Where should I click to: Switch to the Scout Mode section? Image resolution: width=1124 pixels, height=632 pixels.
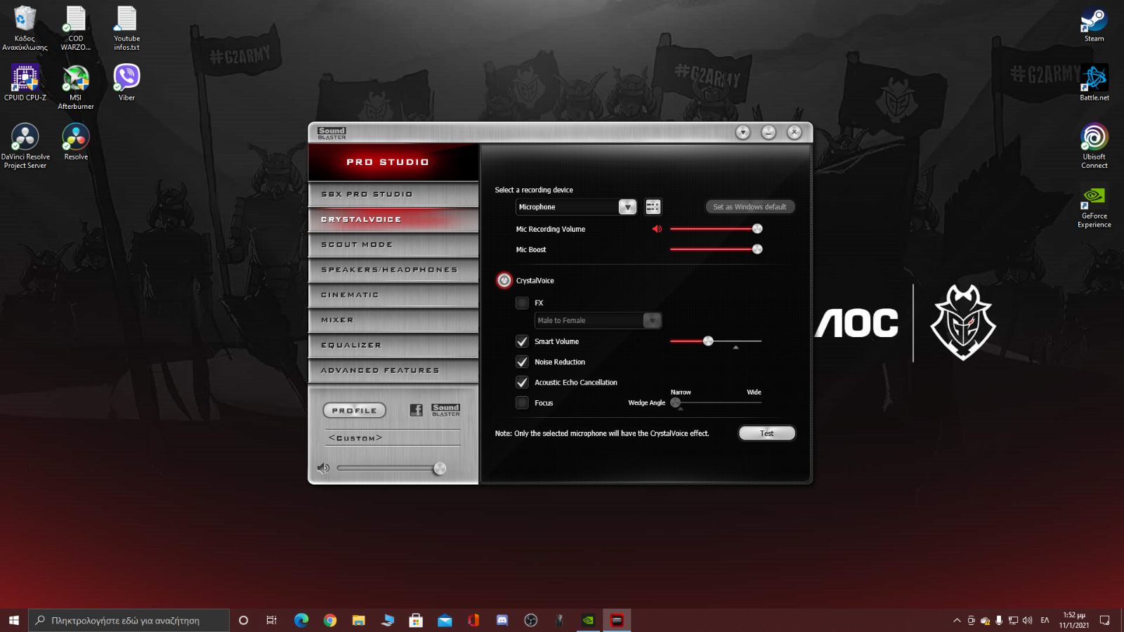(393, 245)
